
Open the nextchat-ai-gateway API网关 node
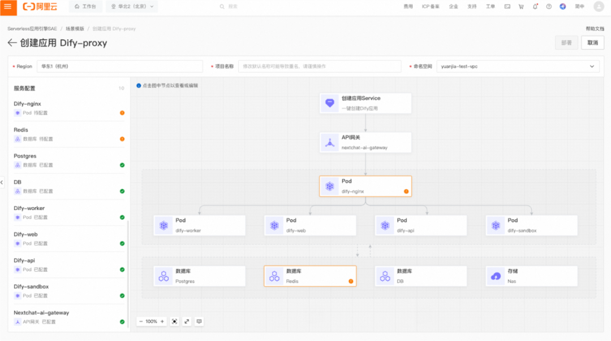(365, 142)
